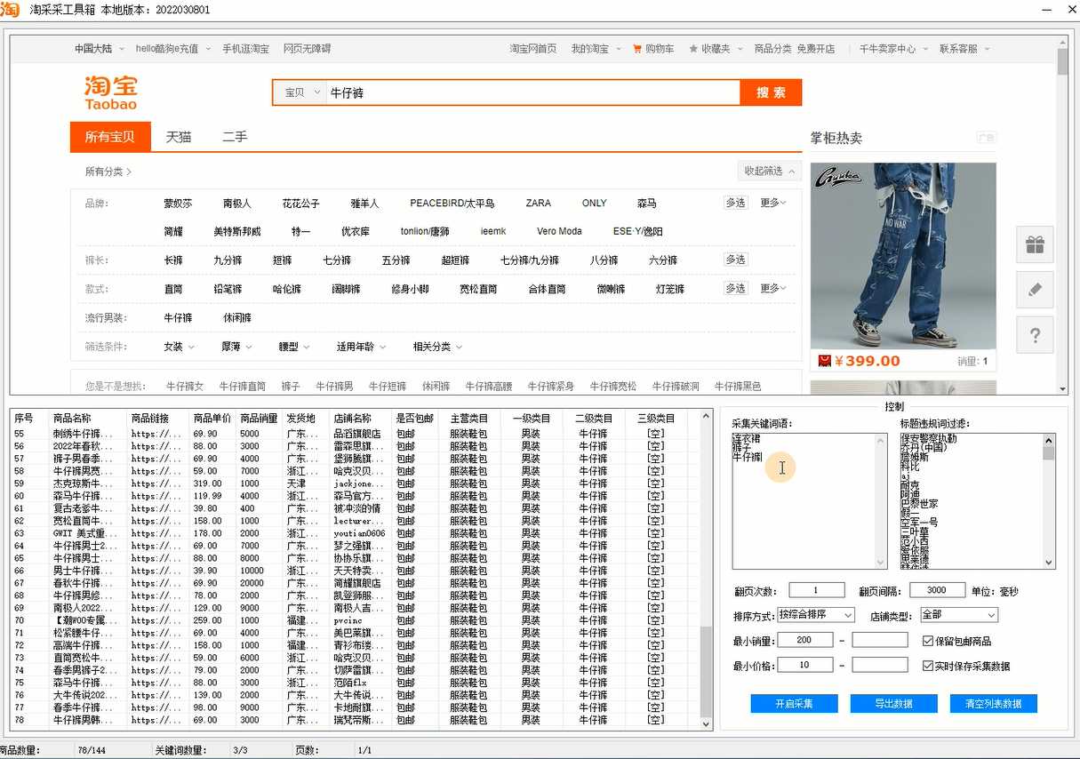Open the 排序方式 sorting dropdown

click(818, 615)
